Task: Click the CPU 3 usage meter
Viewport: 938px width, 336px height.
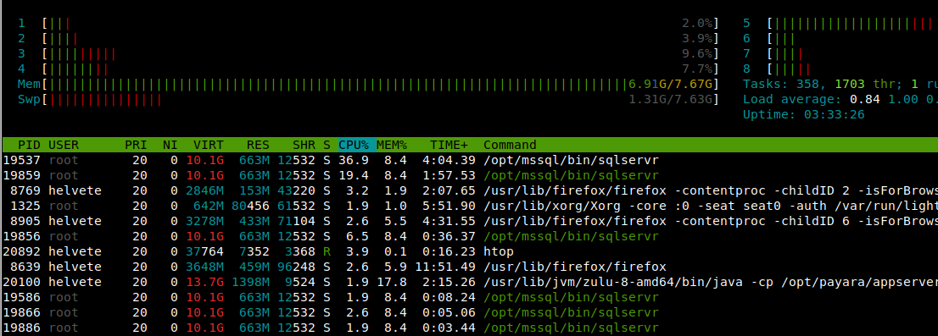Action: click(368, 53)
